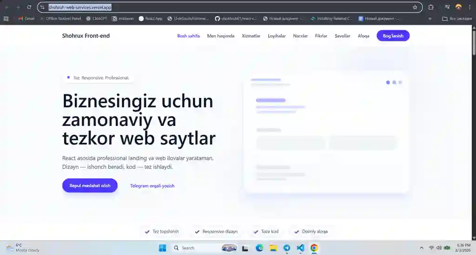Click the page vertical scrollbar thumb
Image resolution: width=476 pixels, height=255 pixels.
pyautogui.click(x=474, y=43)
